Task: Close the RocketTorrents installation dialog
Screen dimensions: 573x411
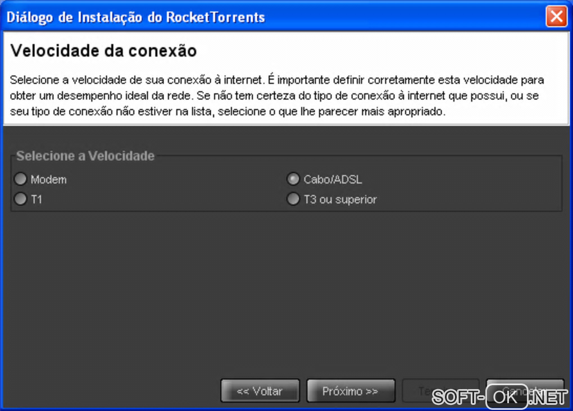Action: [x=557, y=16]
